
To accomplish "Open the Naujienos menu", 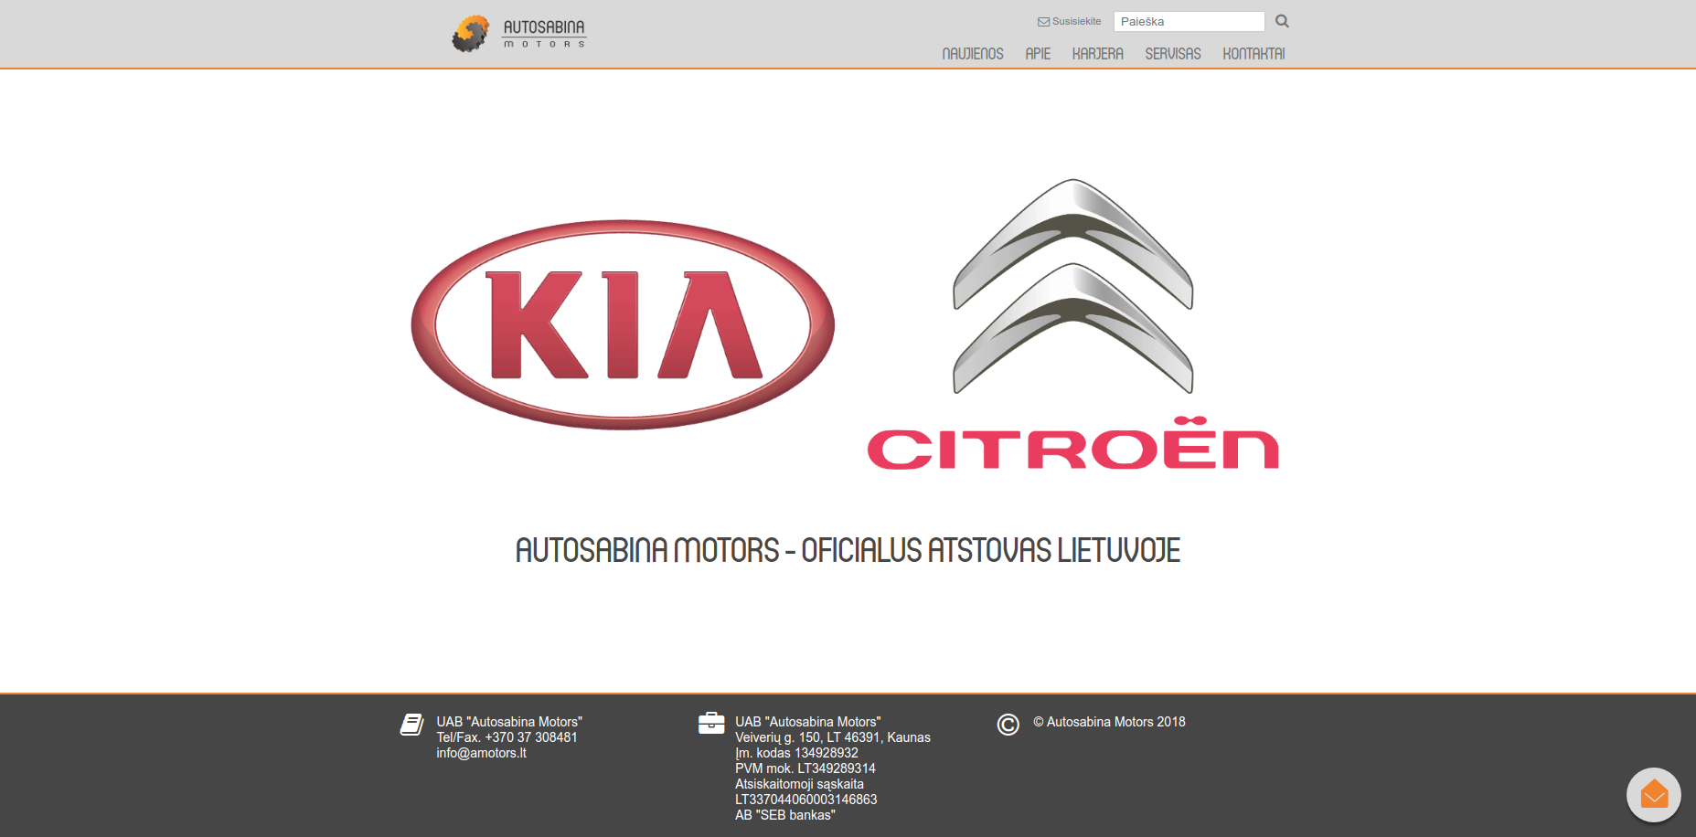I will (973, 54).
